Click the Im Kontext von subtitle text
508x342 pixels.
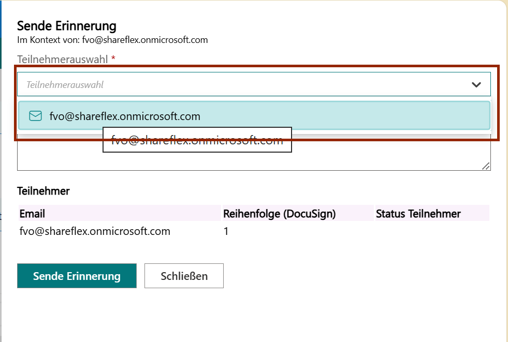(112, 40)
